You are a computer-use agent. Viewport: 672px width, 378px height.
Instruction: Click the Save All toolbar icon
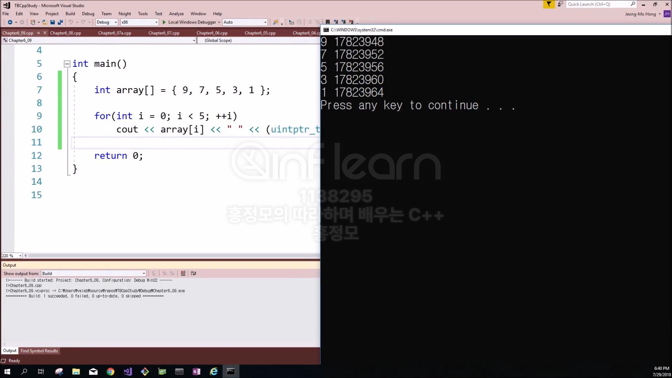(60, 22)
